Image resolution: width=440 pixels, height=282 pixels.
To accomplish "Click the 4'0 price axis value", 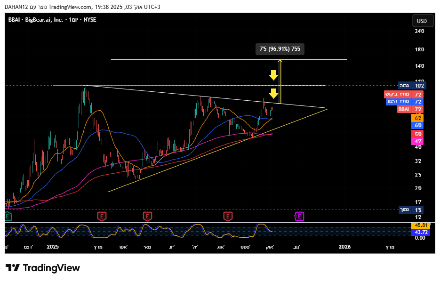I will 418,147.
